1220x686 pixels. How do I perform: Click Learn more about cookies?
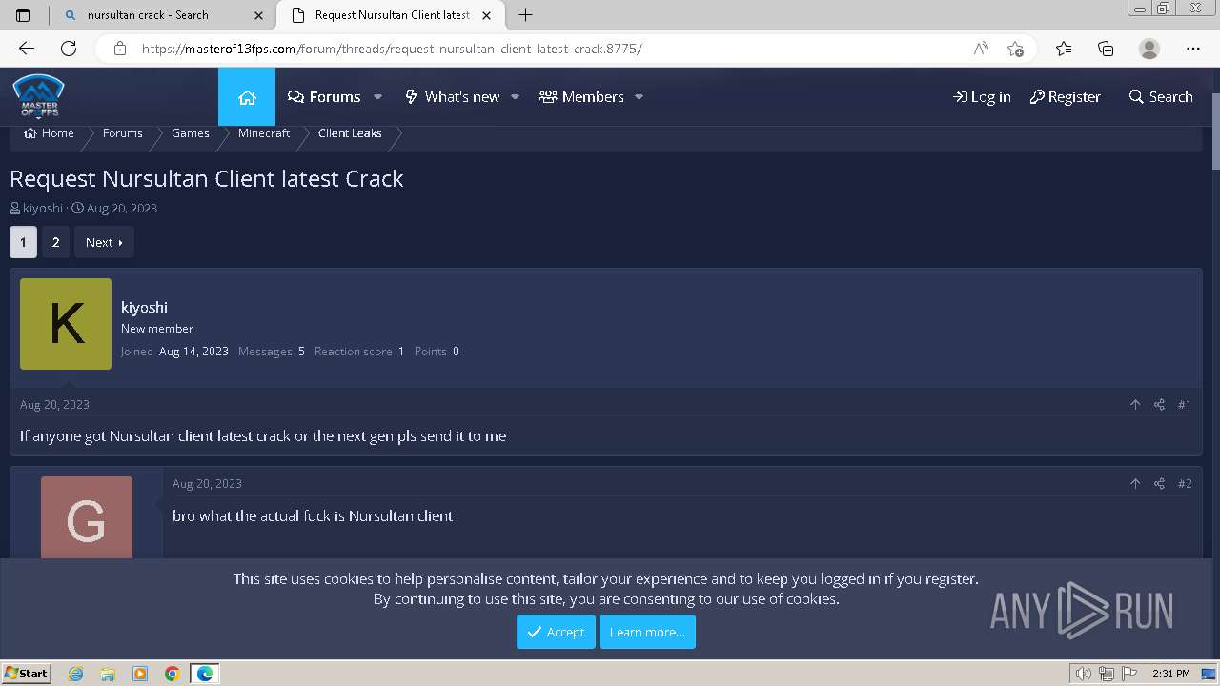click(647, 632)
